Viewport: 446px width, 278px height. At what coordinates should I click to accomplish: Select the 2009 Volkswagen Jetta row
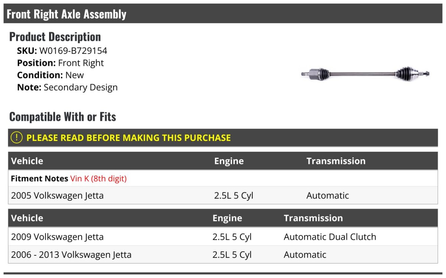click(x=223, y=237)
